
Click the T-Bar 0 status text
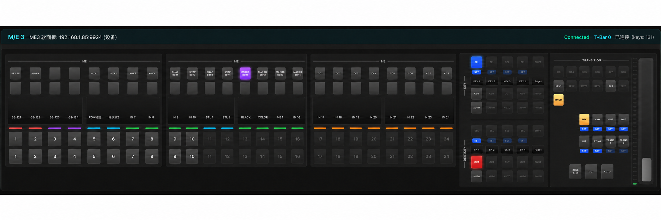point(603,37)
